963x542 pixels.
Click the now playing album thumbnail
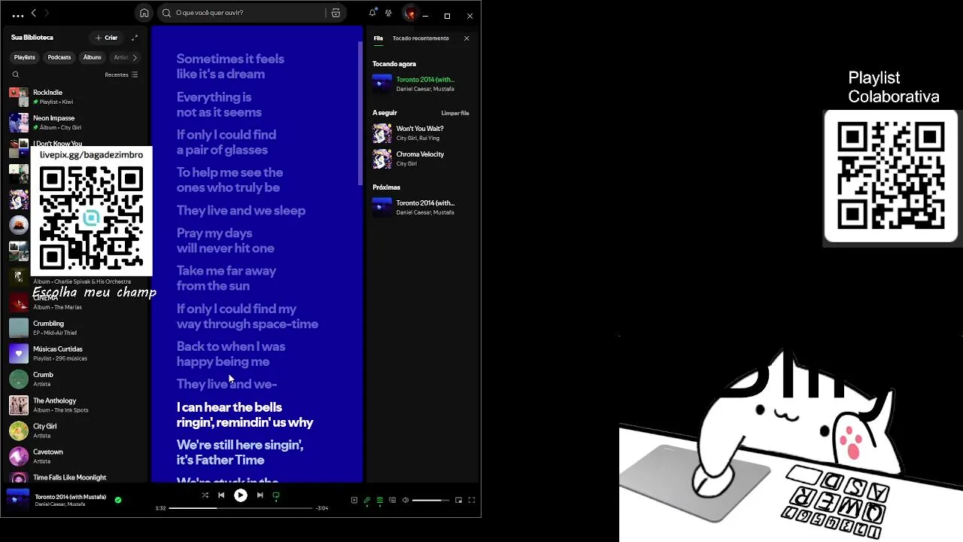click(x=18, y=500)
